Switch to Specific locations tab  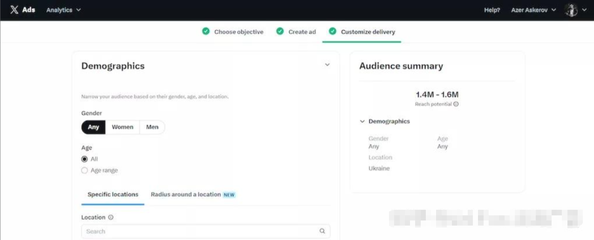coord(113,194)
